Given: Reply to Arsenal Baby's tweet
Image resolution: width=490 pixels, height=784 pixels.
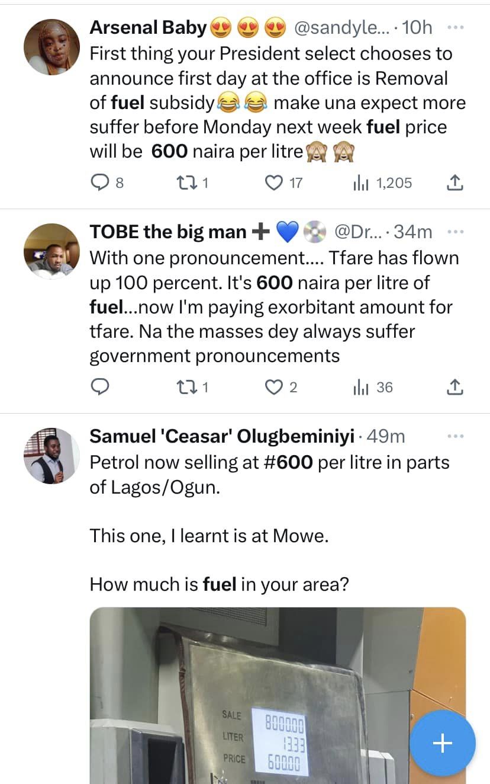Looking at the screenshot, I should tap(100, 183).
